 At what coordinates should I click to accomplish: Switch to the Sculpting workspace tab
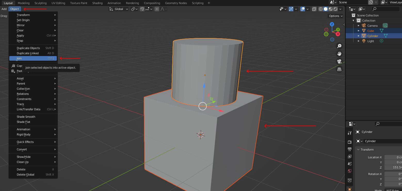41,3
